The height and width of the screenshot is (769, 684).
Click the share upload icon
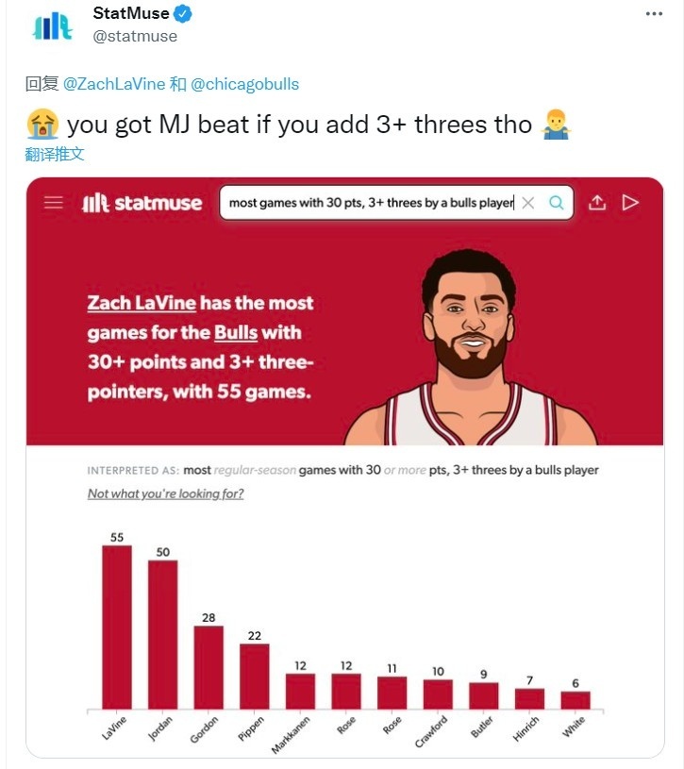click(596, 202)
